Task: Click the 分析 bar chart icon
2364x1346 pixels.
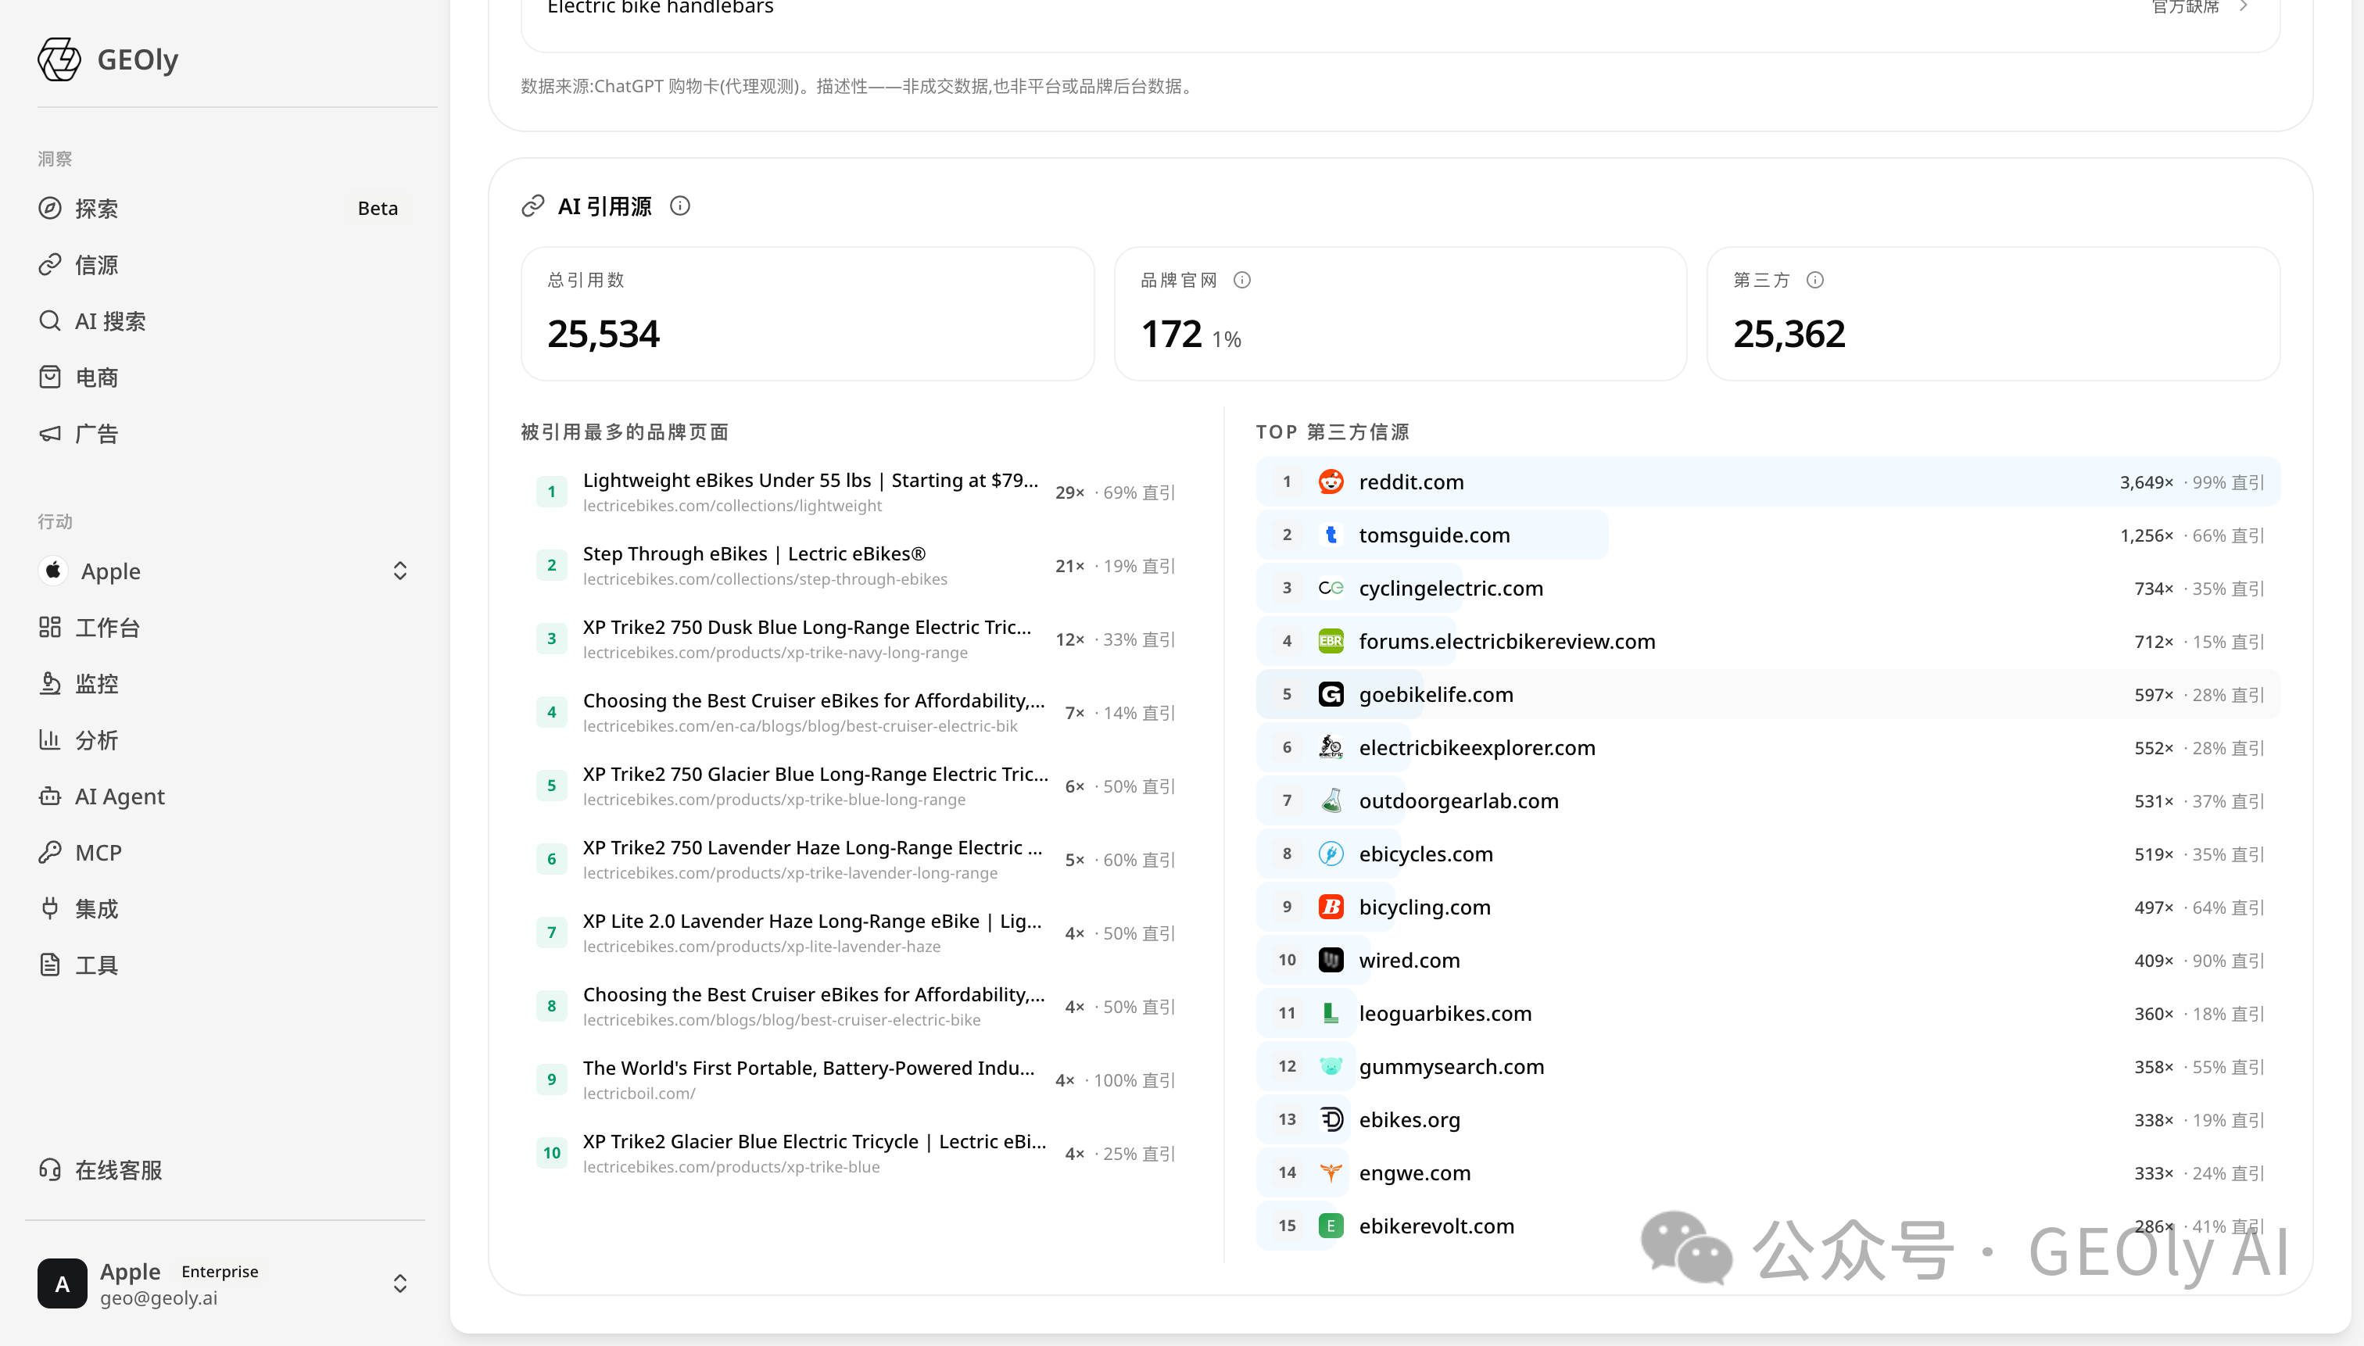Action: 50,739
